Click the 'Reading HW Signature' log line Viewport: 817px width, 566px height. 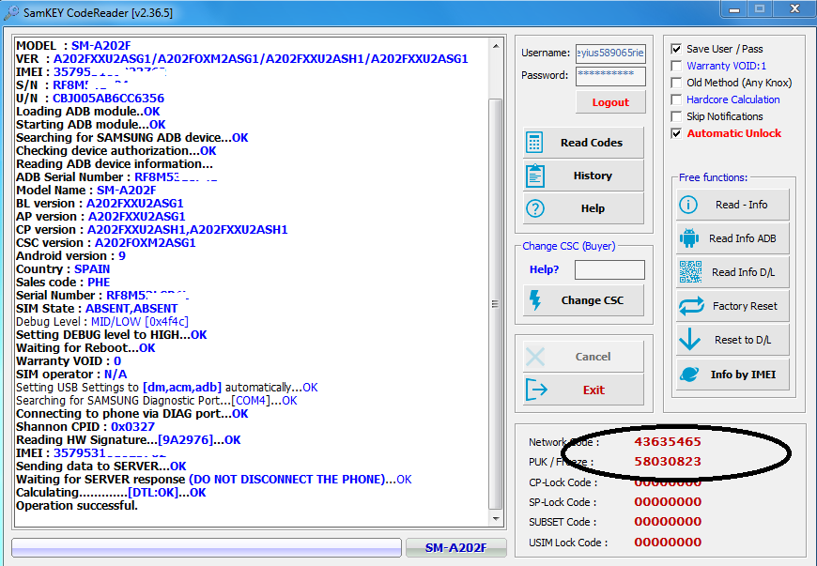click(x=128, y=440)
